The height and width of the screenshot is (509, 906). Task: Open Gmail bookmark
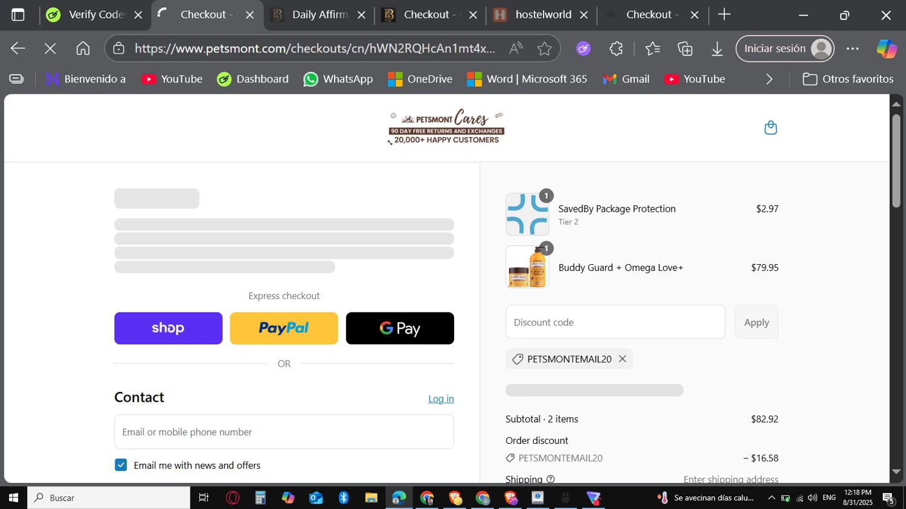tap(626, 79)
